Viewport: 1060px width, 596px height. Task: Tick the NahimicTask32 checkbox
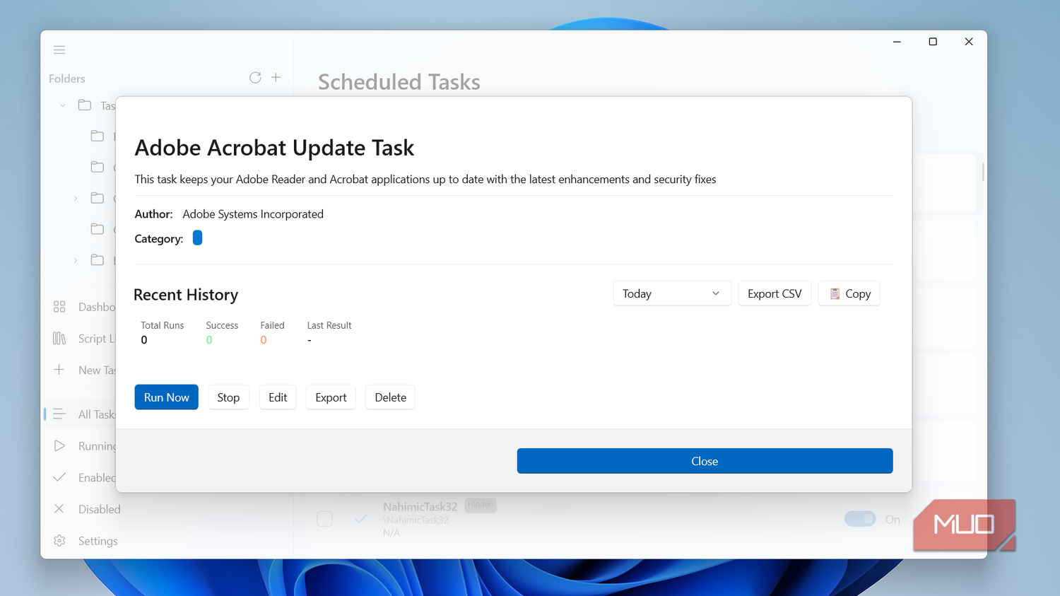pos(324,519)
